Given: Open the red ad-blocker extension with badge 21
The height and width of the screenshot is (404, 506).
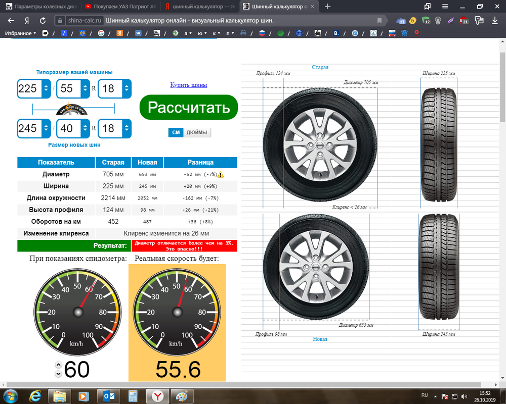Looking at the screenshot, I should coord(463,21).
